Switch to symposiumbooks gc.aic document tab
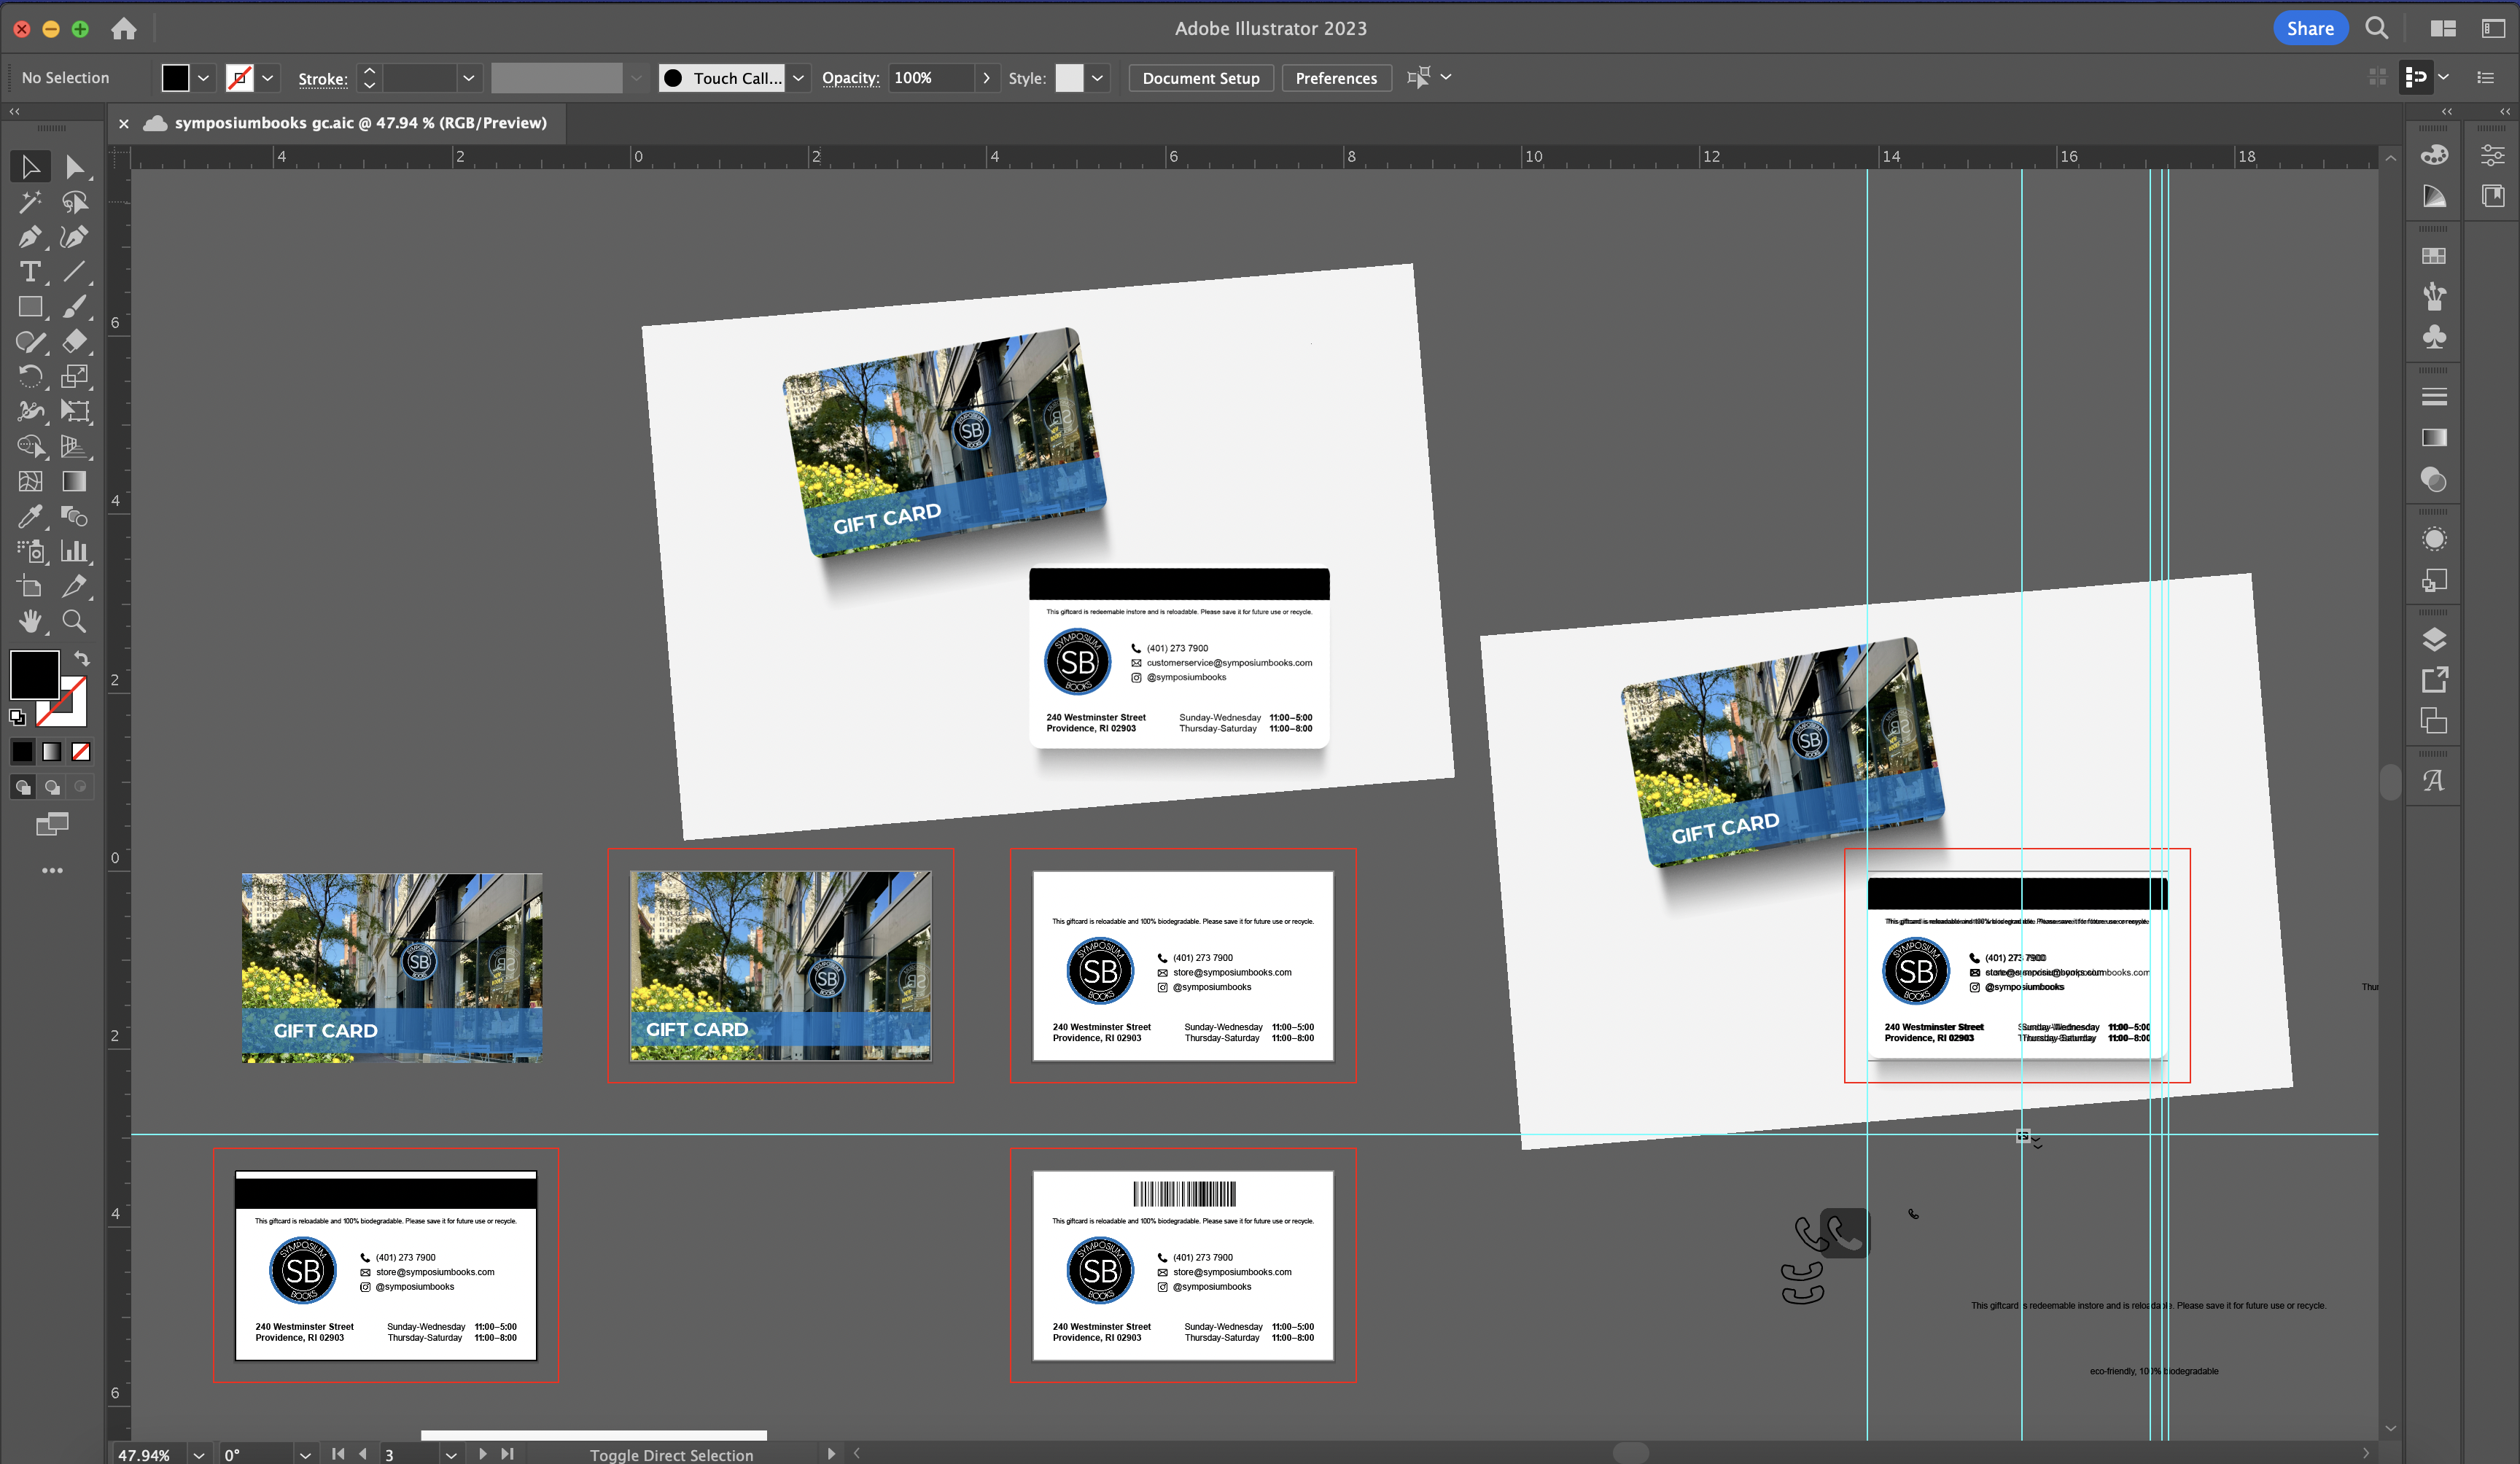This screenshot has width=2520, height=1464. (x=360, y=123)
